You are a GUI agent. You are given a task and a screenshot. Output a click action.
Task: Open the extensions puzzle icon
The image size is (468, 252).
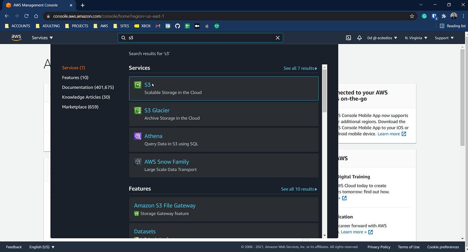tap(444, 16)
